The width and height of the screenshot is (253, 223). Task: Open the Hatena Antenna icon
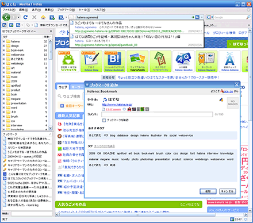click(229, 61)
